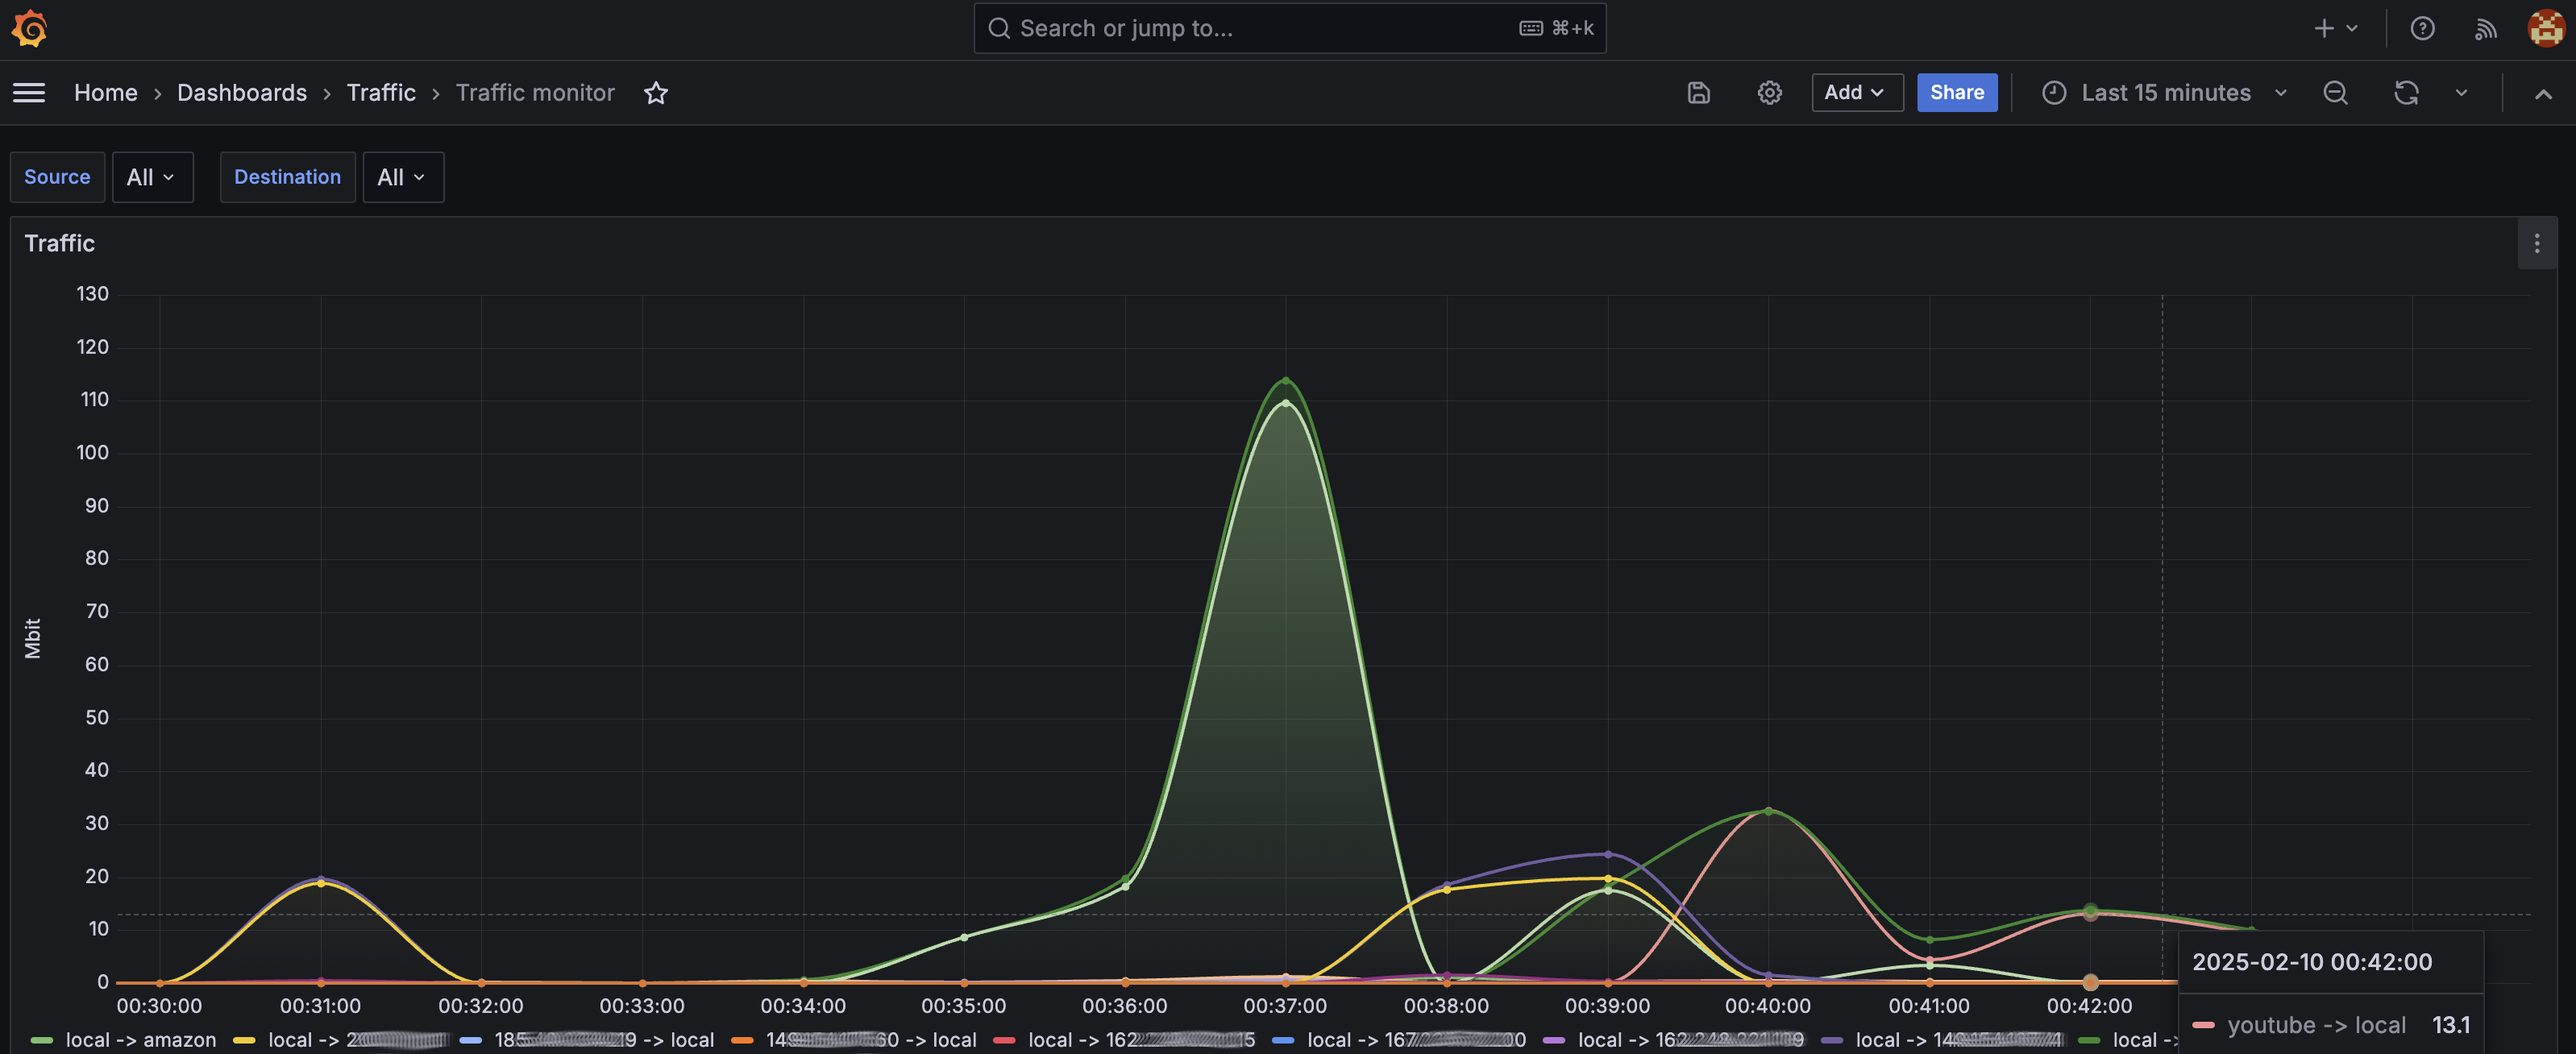Open the hamburger navigation menu
This screenshot has height=1054, width=2576.
(x=29, y=93)
